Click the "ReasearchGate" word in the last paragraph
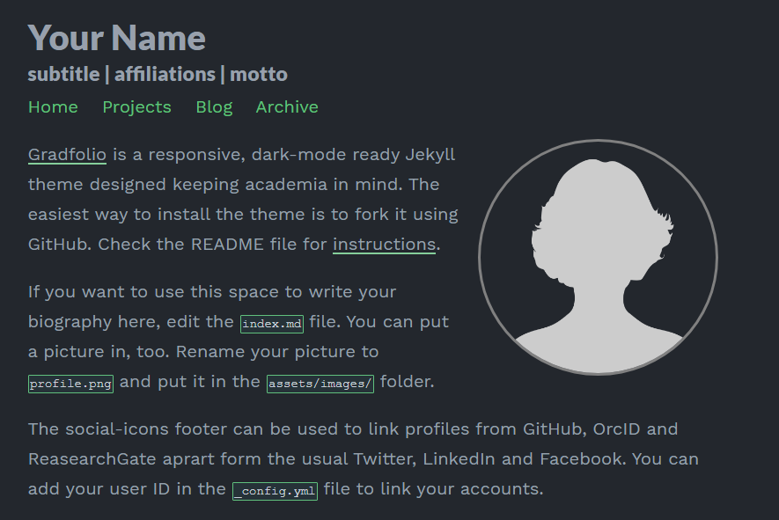The height and width of the screenshot is (520, 779). click(x=86, y=459)
